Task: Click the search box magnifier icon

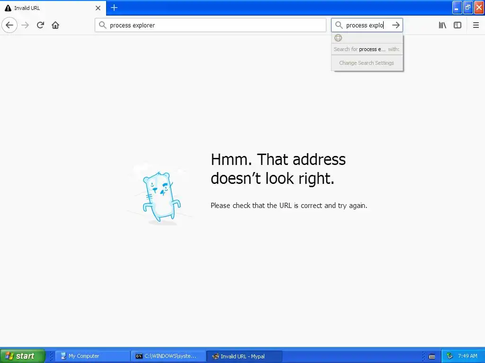Action: [x=339, y=25]
